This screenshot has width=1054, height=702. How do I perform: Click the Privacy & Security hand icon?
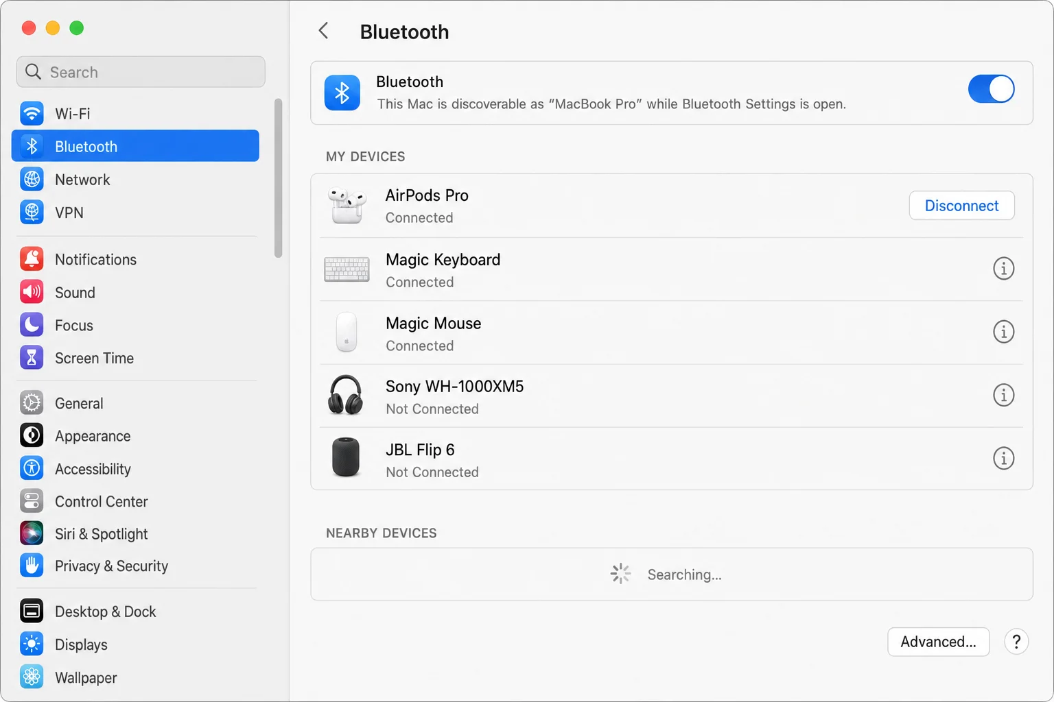tap(32, 566)
